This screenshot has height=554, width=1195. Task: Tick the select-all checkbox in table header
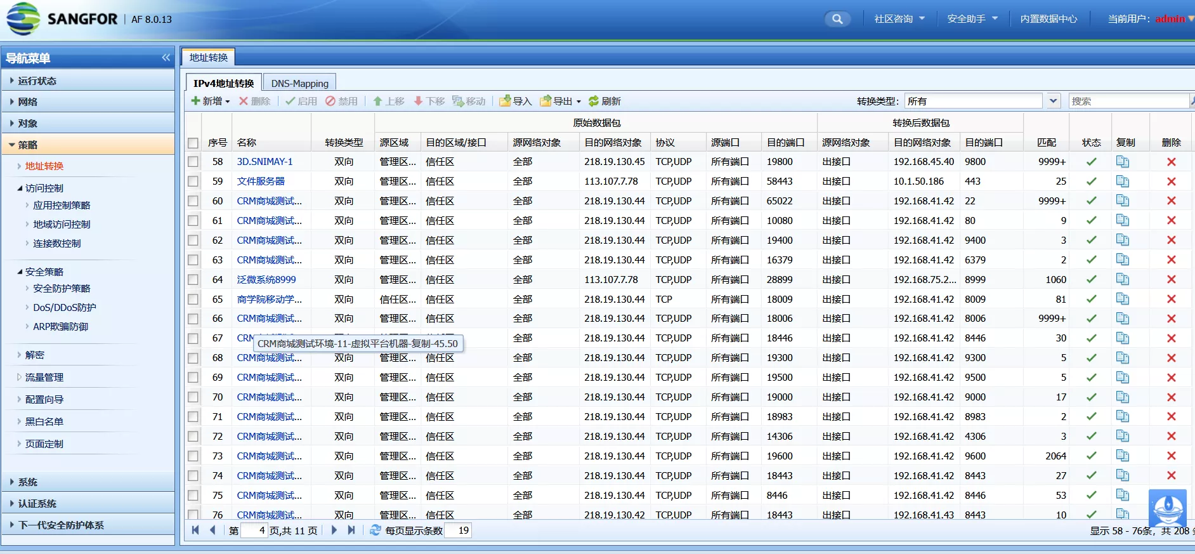193,143
